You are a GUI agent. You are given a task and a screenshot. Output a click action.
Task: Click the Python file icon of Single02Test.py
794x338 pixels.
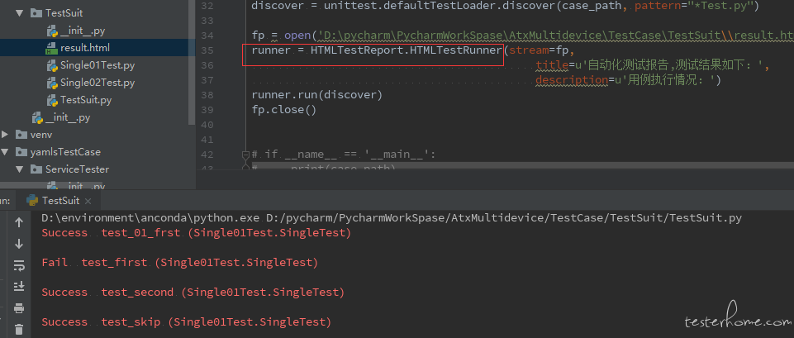(52, 83)
